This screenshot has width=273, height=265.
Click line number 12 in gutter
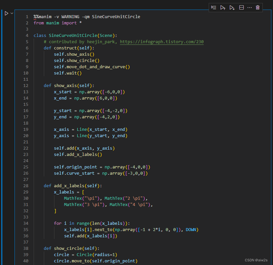coord(26,86)
